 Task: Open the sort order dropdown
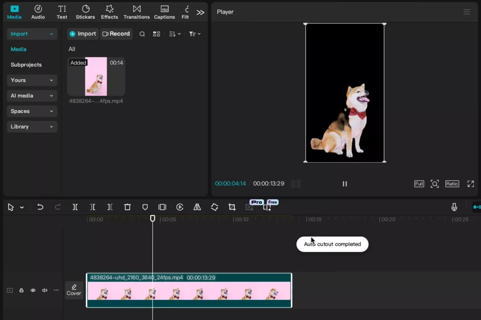tap(175, 34)
